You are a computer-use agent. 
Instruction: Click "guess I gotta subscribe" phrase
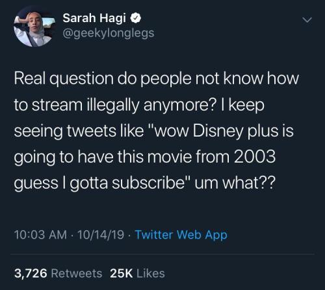coord(99,183)
